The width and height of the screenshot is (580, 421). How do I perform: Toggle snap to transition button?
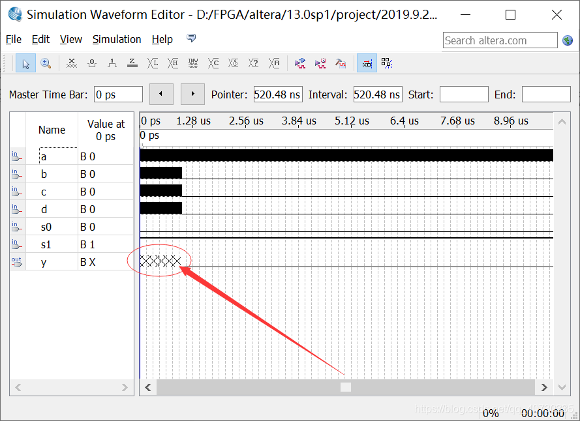(x=387, y=64)
